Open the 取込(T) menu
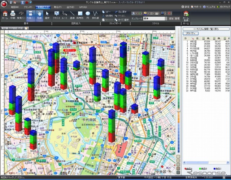This screenshot has width=231, height=180. (x=58, y=7)
